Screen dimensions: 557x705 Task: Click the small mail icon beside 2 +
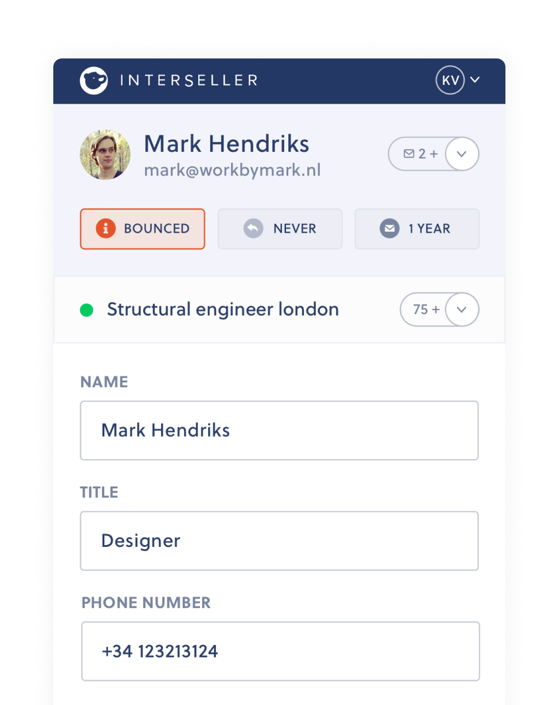(409, 154)
